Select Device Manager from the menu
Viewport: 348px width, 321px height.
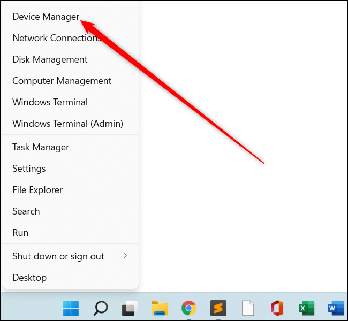point(46,17)
